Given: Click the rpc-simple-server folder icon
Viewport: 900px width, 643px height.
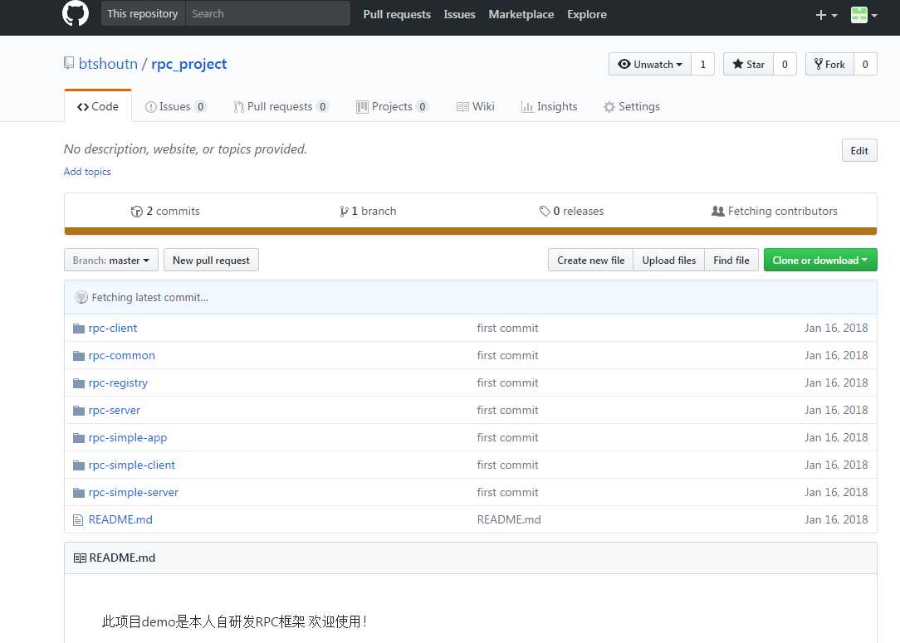Looking at the screenshot, I should tap(79, 493).
